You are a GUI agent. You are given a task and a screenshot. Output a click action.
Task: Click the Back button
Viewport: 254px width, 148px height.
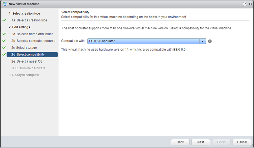180,142
